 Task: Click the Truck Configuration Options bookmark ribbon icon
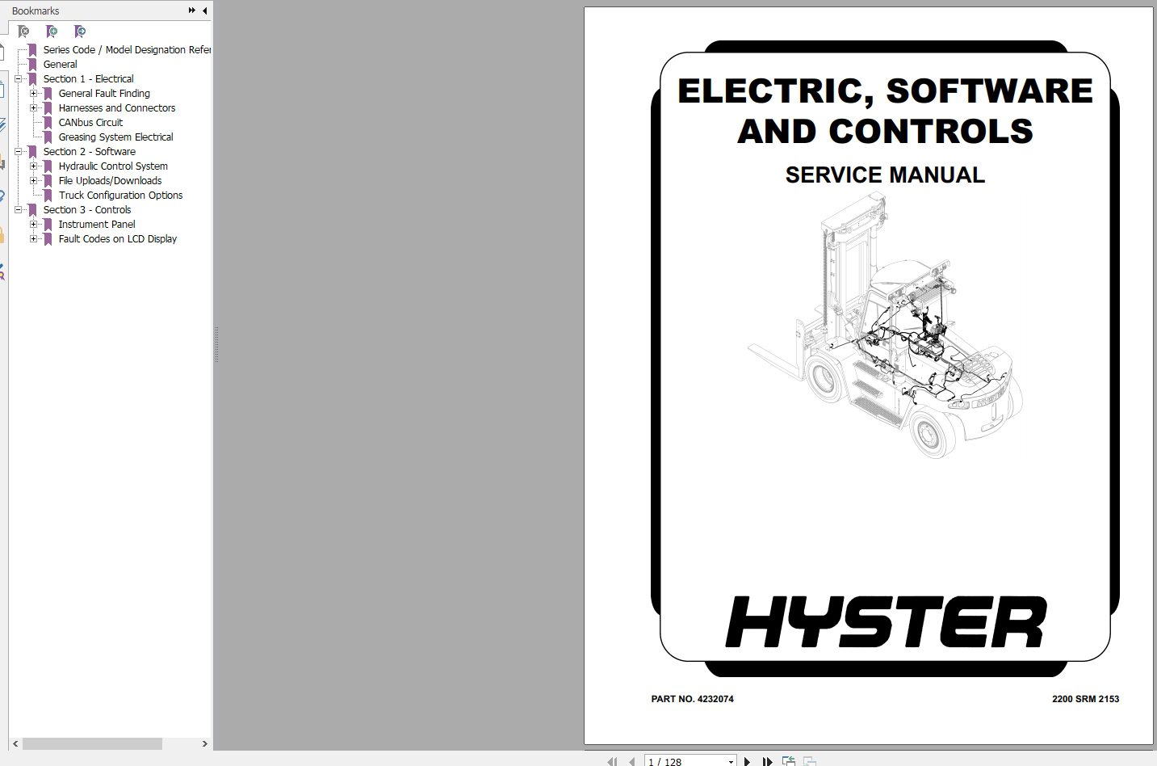48,196
